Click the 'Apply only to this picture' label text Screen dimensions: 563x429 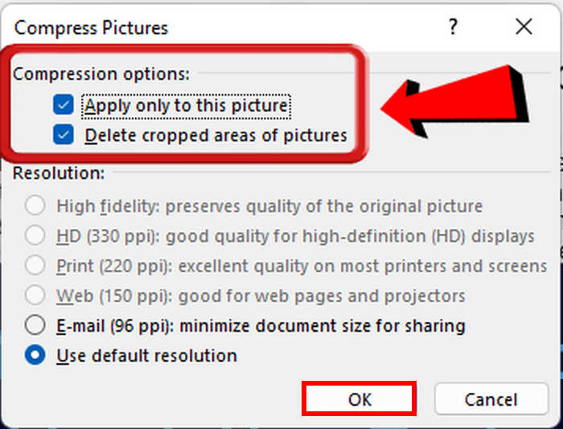[x=186, y=106]
